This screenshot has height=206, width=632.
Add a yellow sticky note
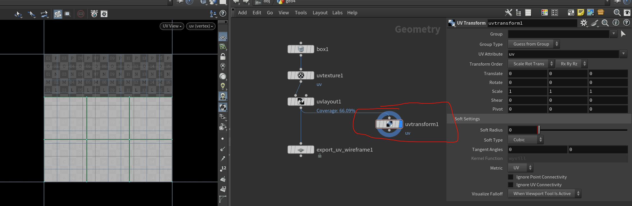point(581,12)
